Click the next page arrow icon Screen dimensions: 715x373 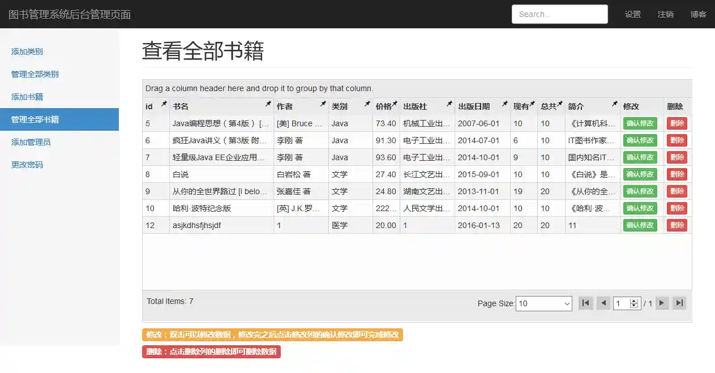tap(662, 303)
